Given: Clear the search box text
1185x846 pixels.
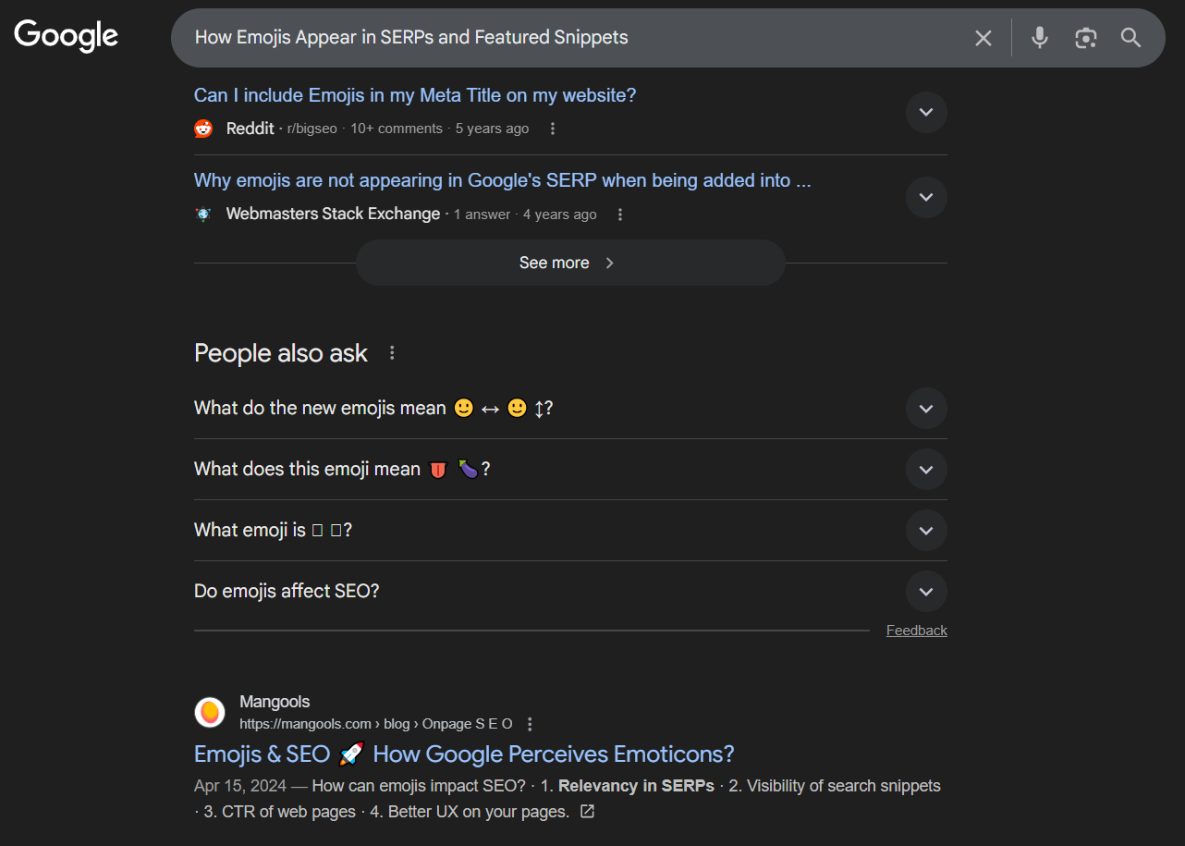Looking at the screenshot, I should click(983, 38).
